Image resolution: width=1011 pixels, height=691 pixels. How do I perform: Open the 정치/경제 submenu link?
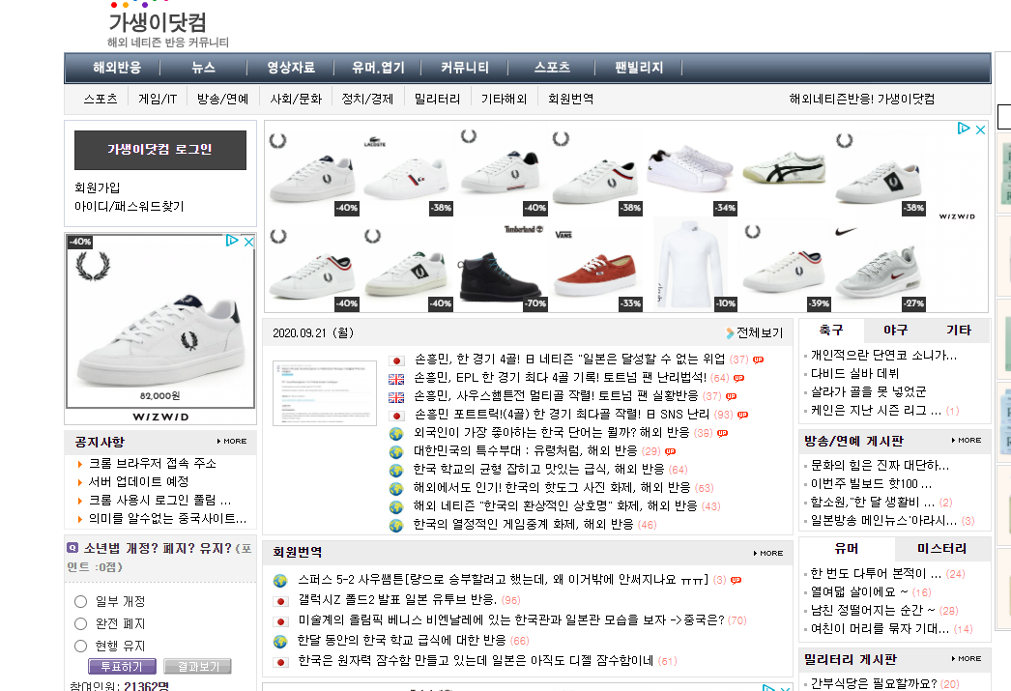point(367,99)
